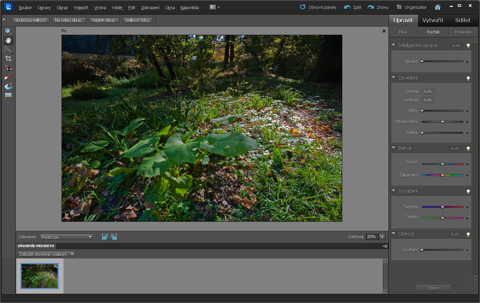The width and height of the screenshot is (480, 303).
Task: Collapse the Barva panel section
Action: 393,148
